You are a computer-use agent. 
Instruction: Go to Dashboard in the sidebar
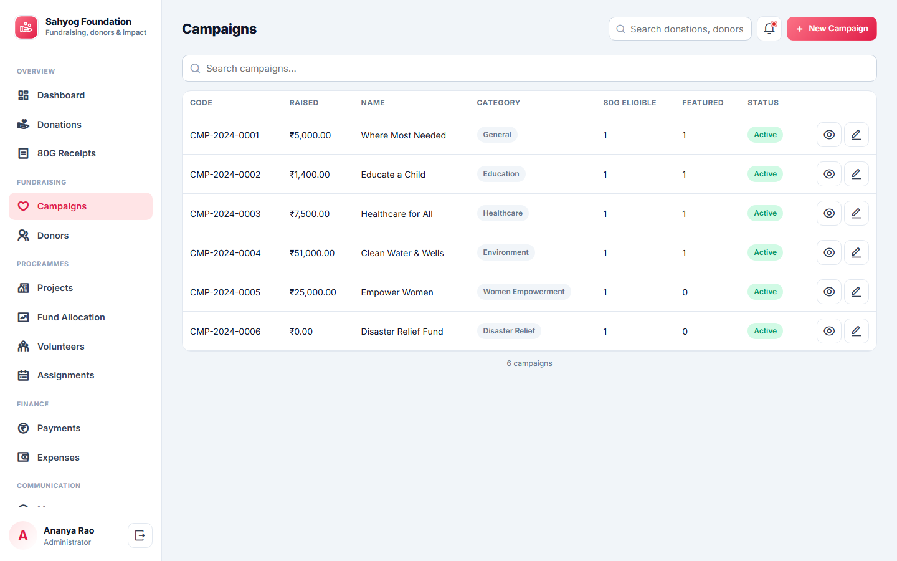point(80,95)
